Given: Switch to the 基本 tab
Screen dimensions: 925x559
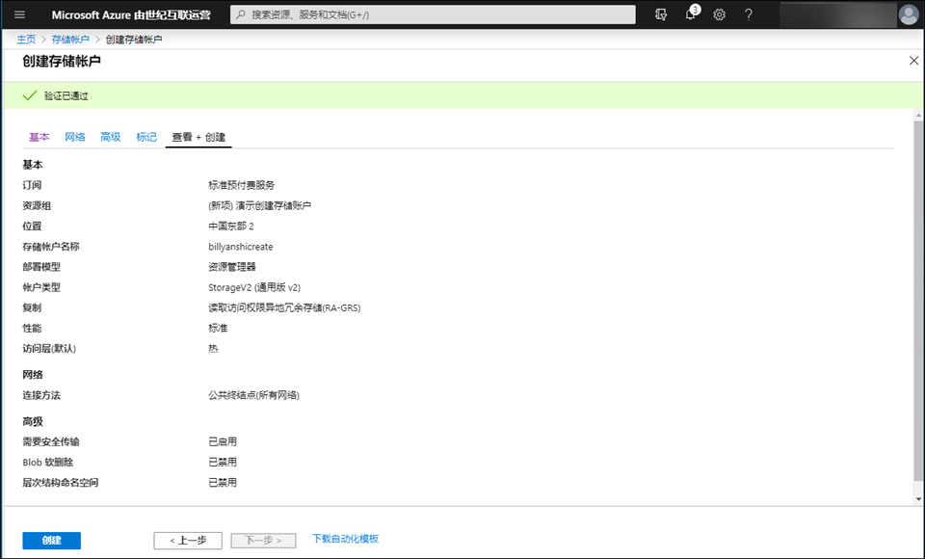Looking at the screenshot, I should 39,137.
